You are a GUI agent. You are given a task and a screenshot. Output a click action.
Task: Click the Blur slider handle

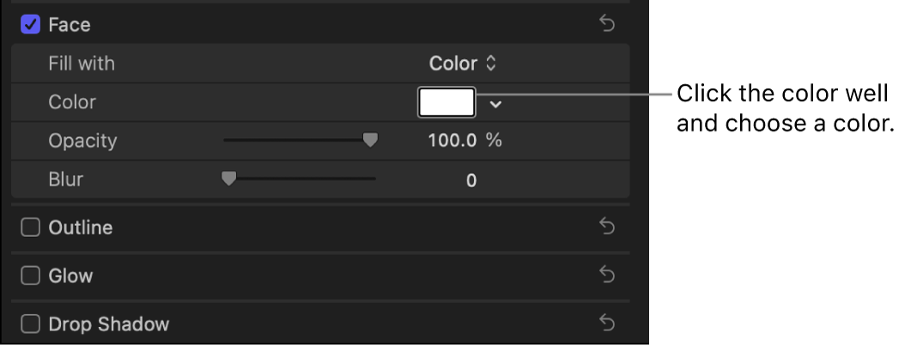228,179
